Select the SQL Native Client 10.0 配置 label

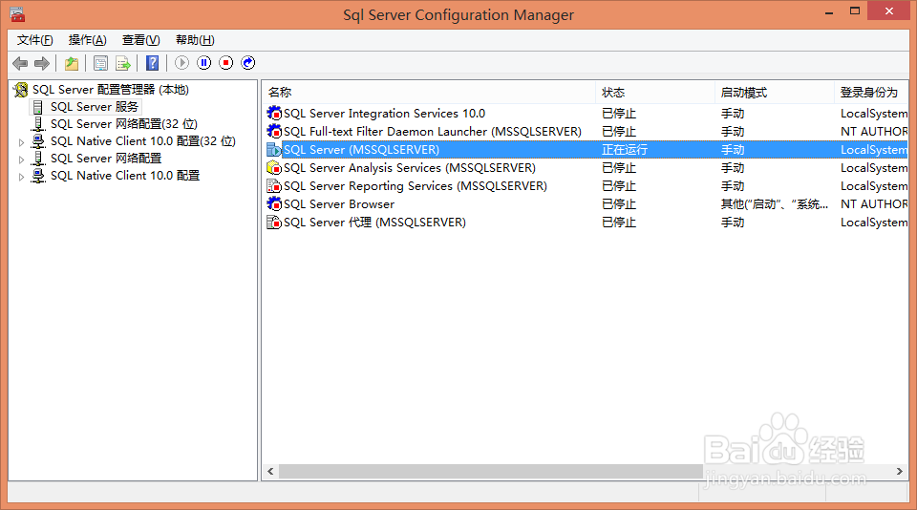point(125,176)
